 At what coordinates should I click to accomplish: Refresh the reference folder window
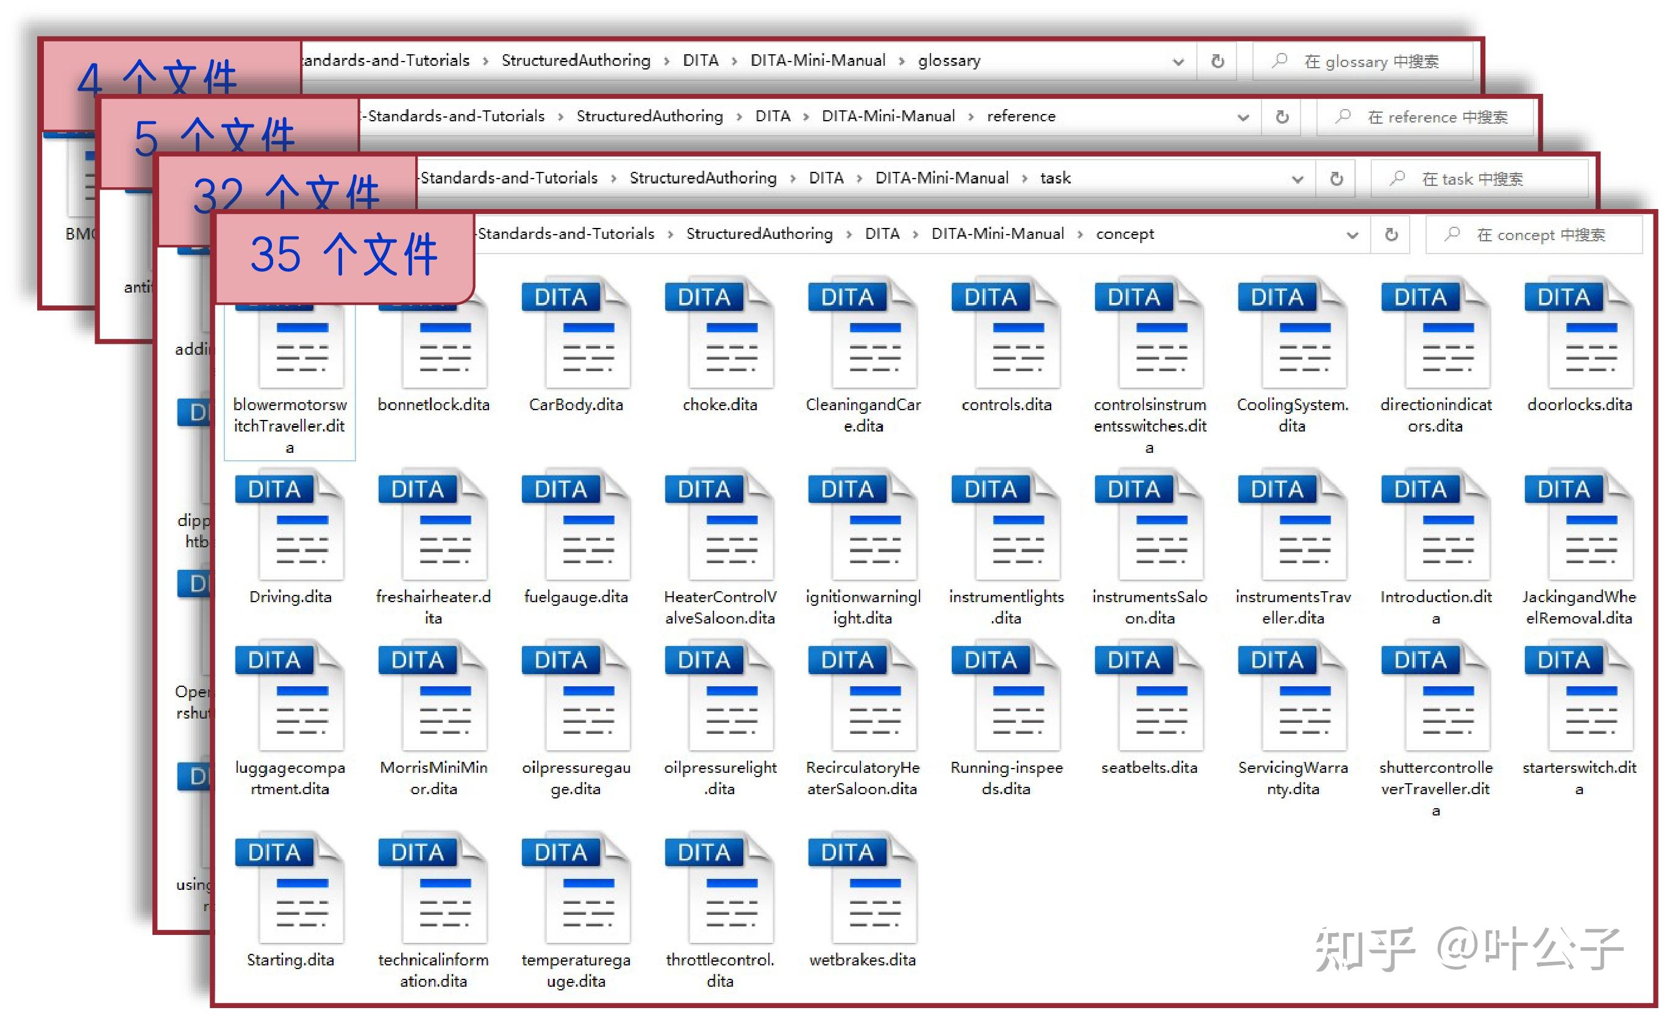1282,117
